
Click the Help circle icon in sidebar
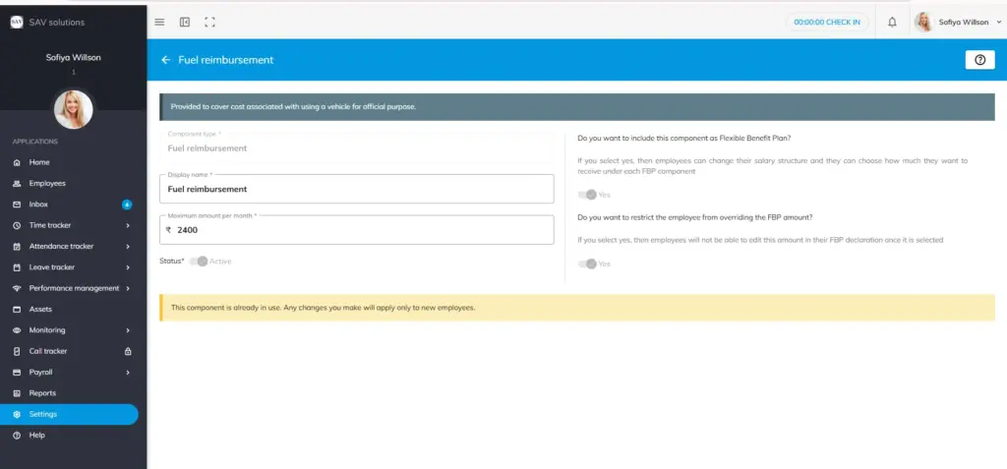[x=17, y=436]
